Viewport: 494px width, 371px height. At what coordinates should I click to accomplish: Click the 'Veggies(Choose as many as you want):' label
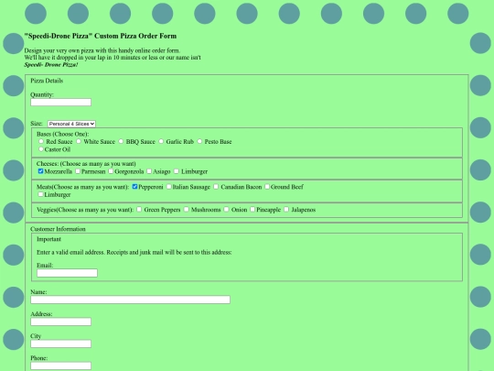(85, 210)
